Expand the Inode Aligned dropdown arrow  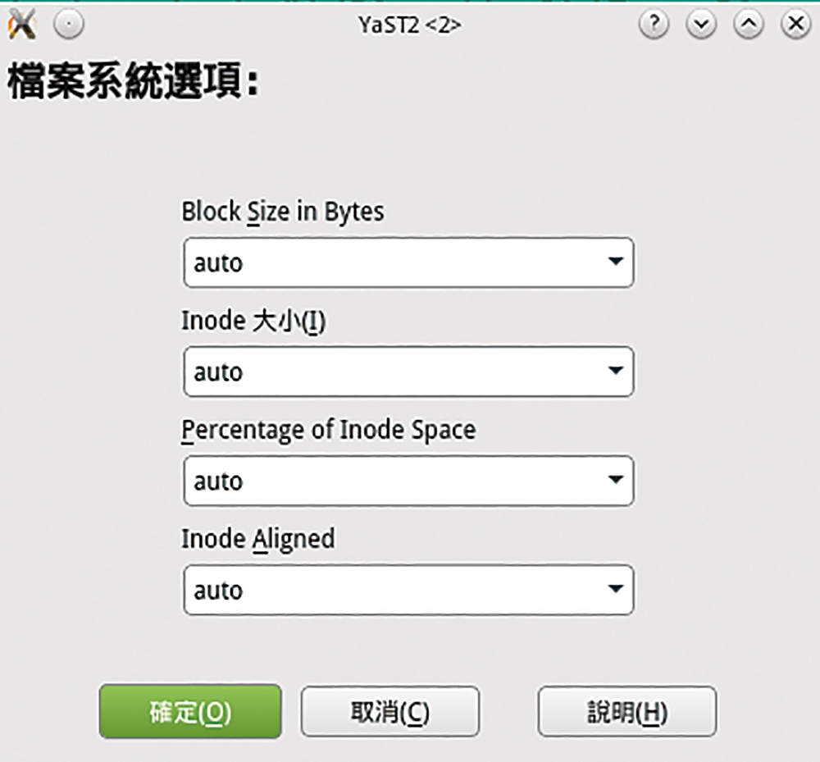pyautogui.click(x=616, y=588)
